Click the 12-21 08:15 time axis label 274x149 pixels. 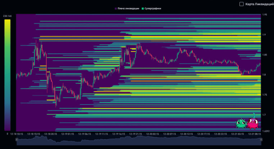[255, 134]
